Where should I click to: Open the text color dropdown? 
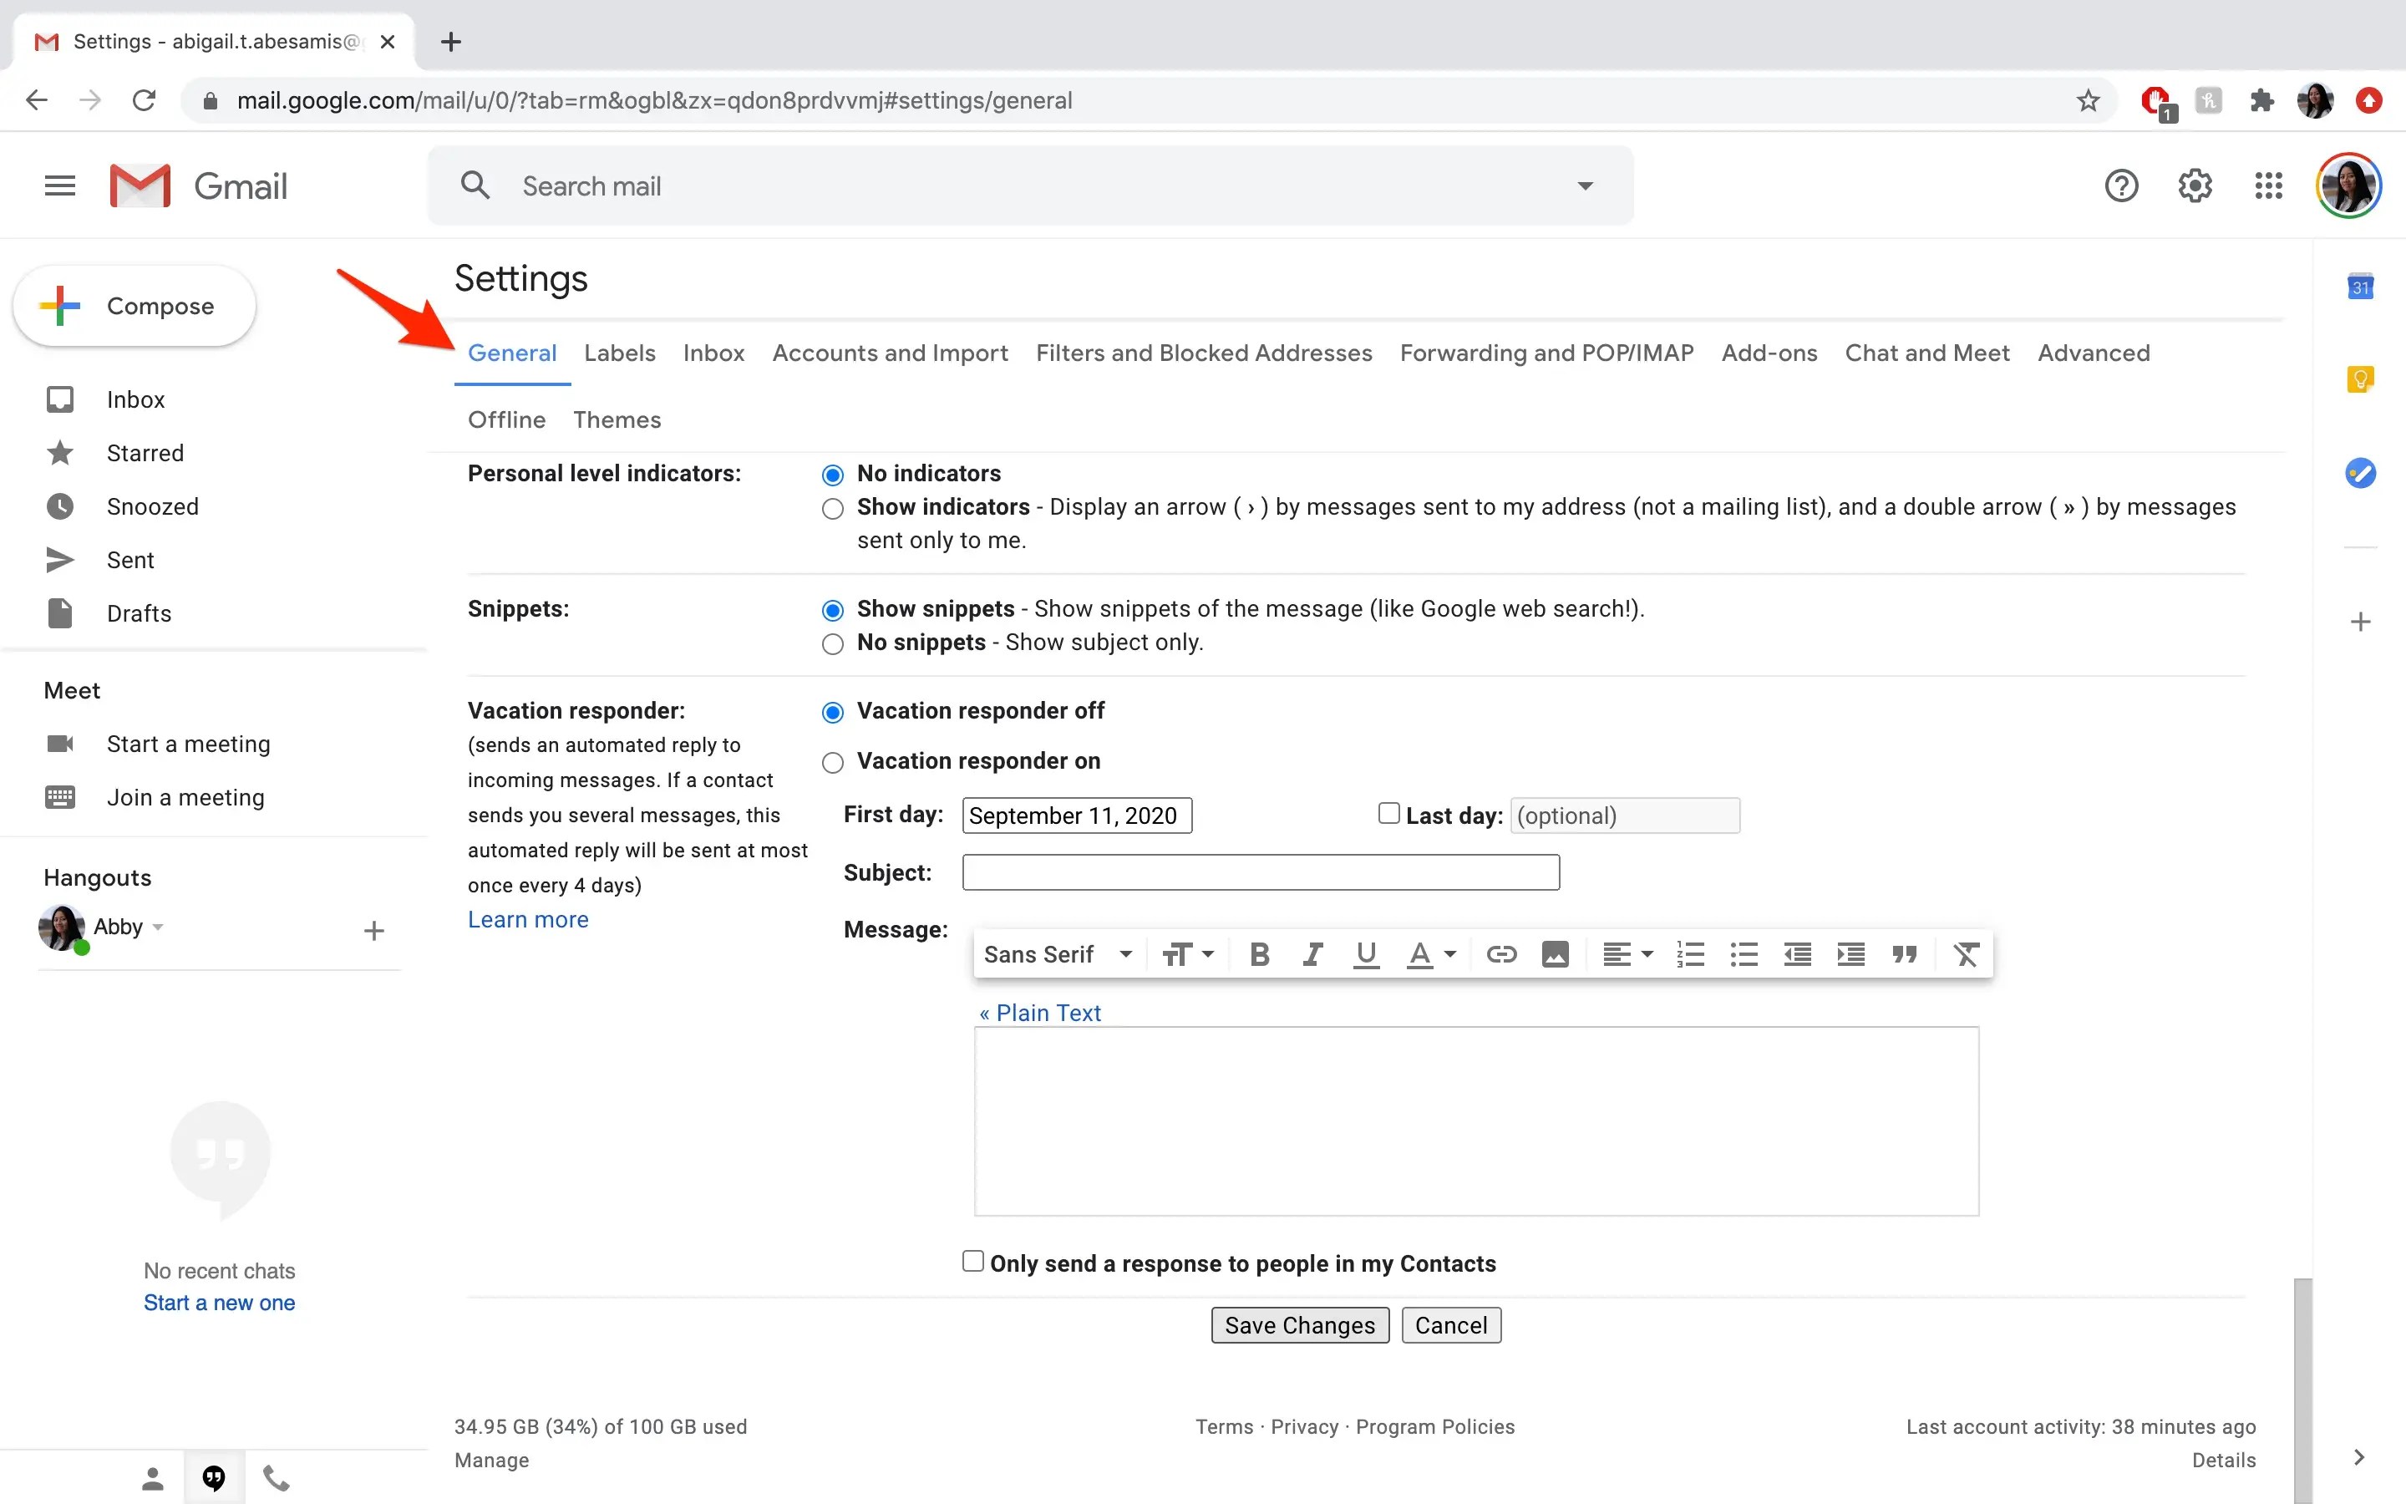click(1432, 955)
